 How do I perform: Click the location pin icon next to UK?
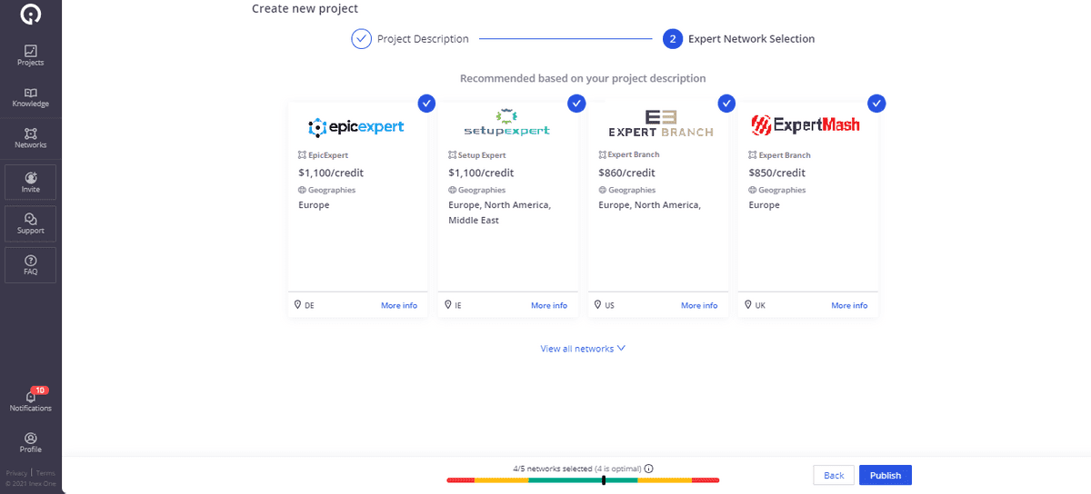coord(747,305)
